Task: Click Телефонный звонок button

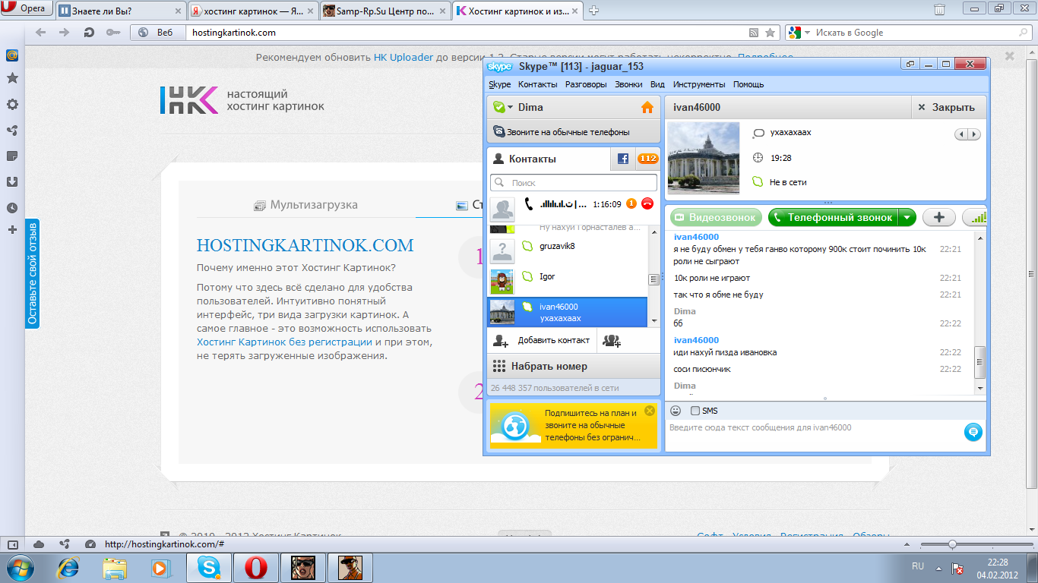Action: 834,217
